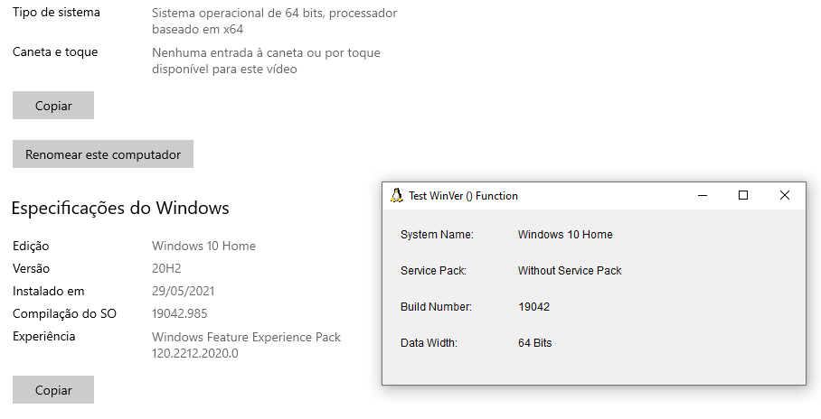
Task: Click Renomear este computador button
Action: [x=103, y=154]
